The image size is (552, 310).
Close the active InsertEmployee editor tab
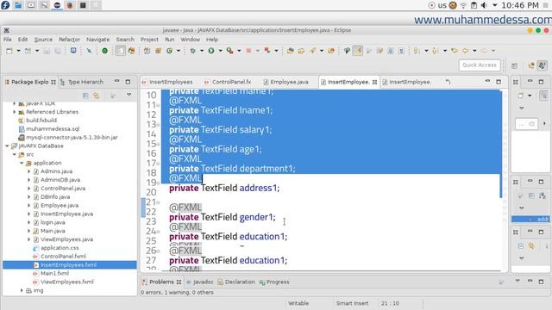tap(374, 83)
